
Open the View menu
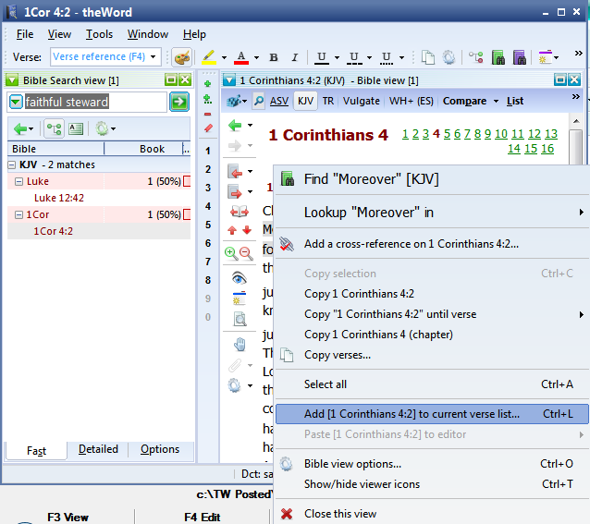tap(59, 34)
